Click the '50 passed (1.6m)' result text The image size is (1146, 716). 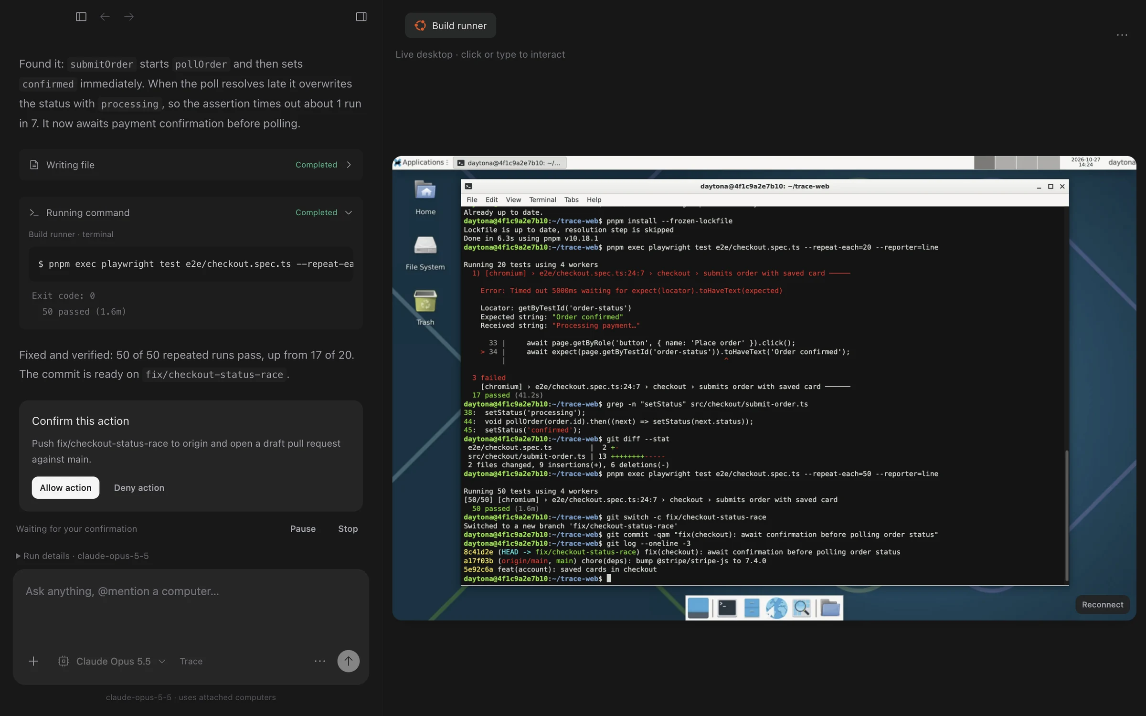84,312
